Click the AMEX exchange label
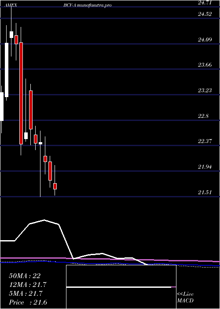 [x=11, y=5]
